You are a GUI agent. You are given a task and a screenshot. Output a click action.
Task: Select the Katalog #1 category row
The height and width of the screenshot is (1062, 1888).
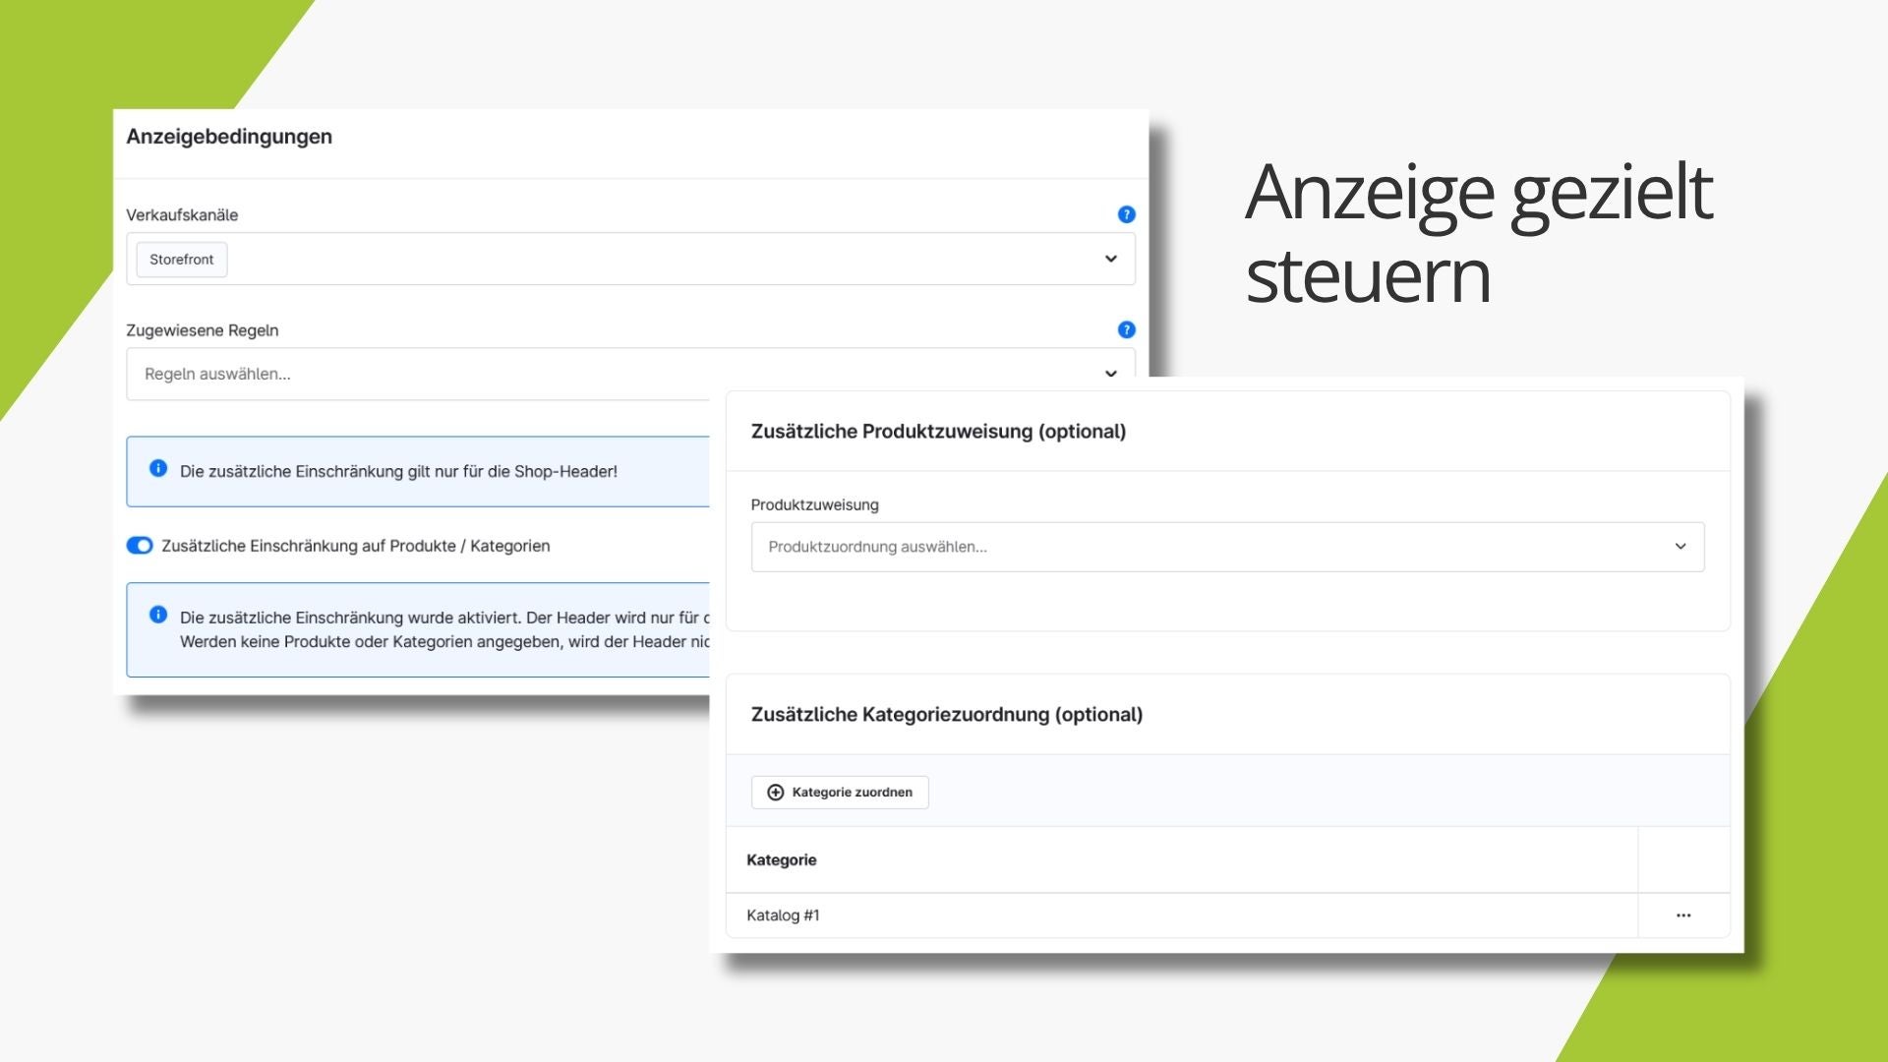[x=1182, y=915]
